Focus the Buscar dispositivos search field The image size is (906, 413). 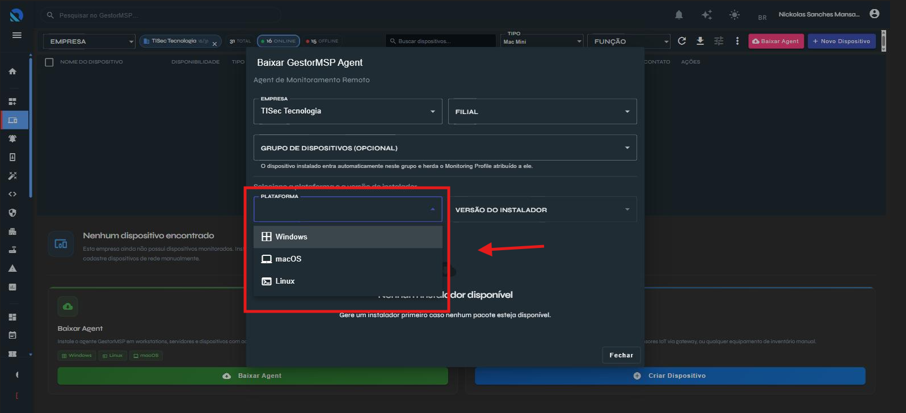pos(441,41)
